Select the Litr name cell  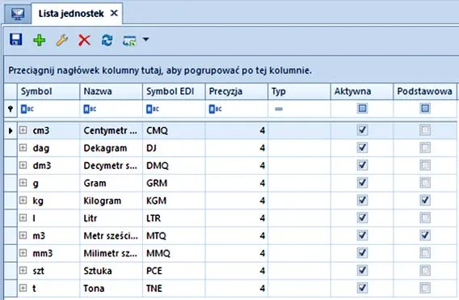coord(112,218)
